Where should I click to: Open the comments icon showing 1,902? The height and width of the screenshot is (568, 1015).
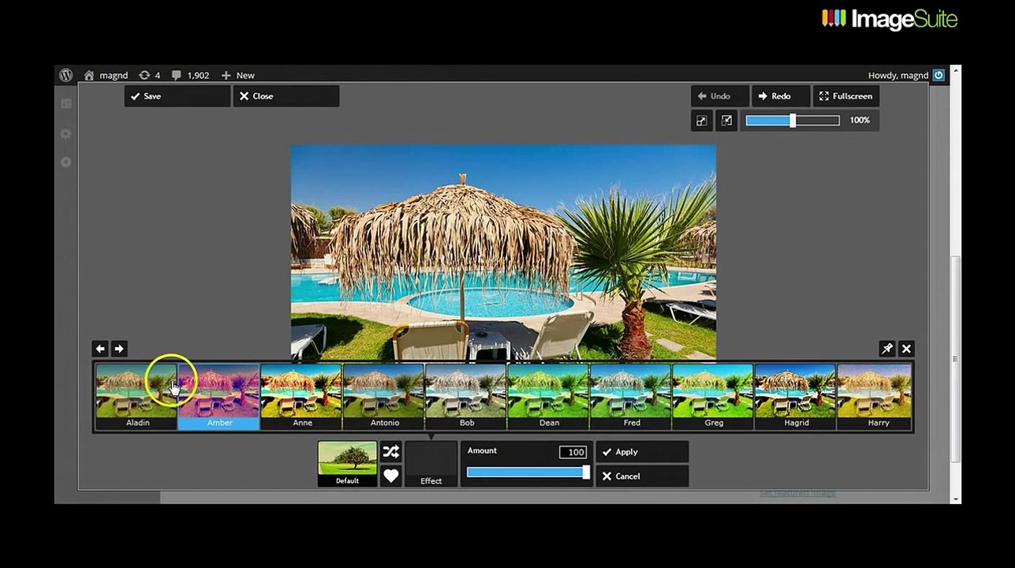[x=177, y=75]
